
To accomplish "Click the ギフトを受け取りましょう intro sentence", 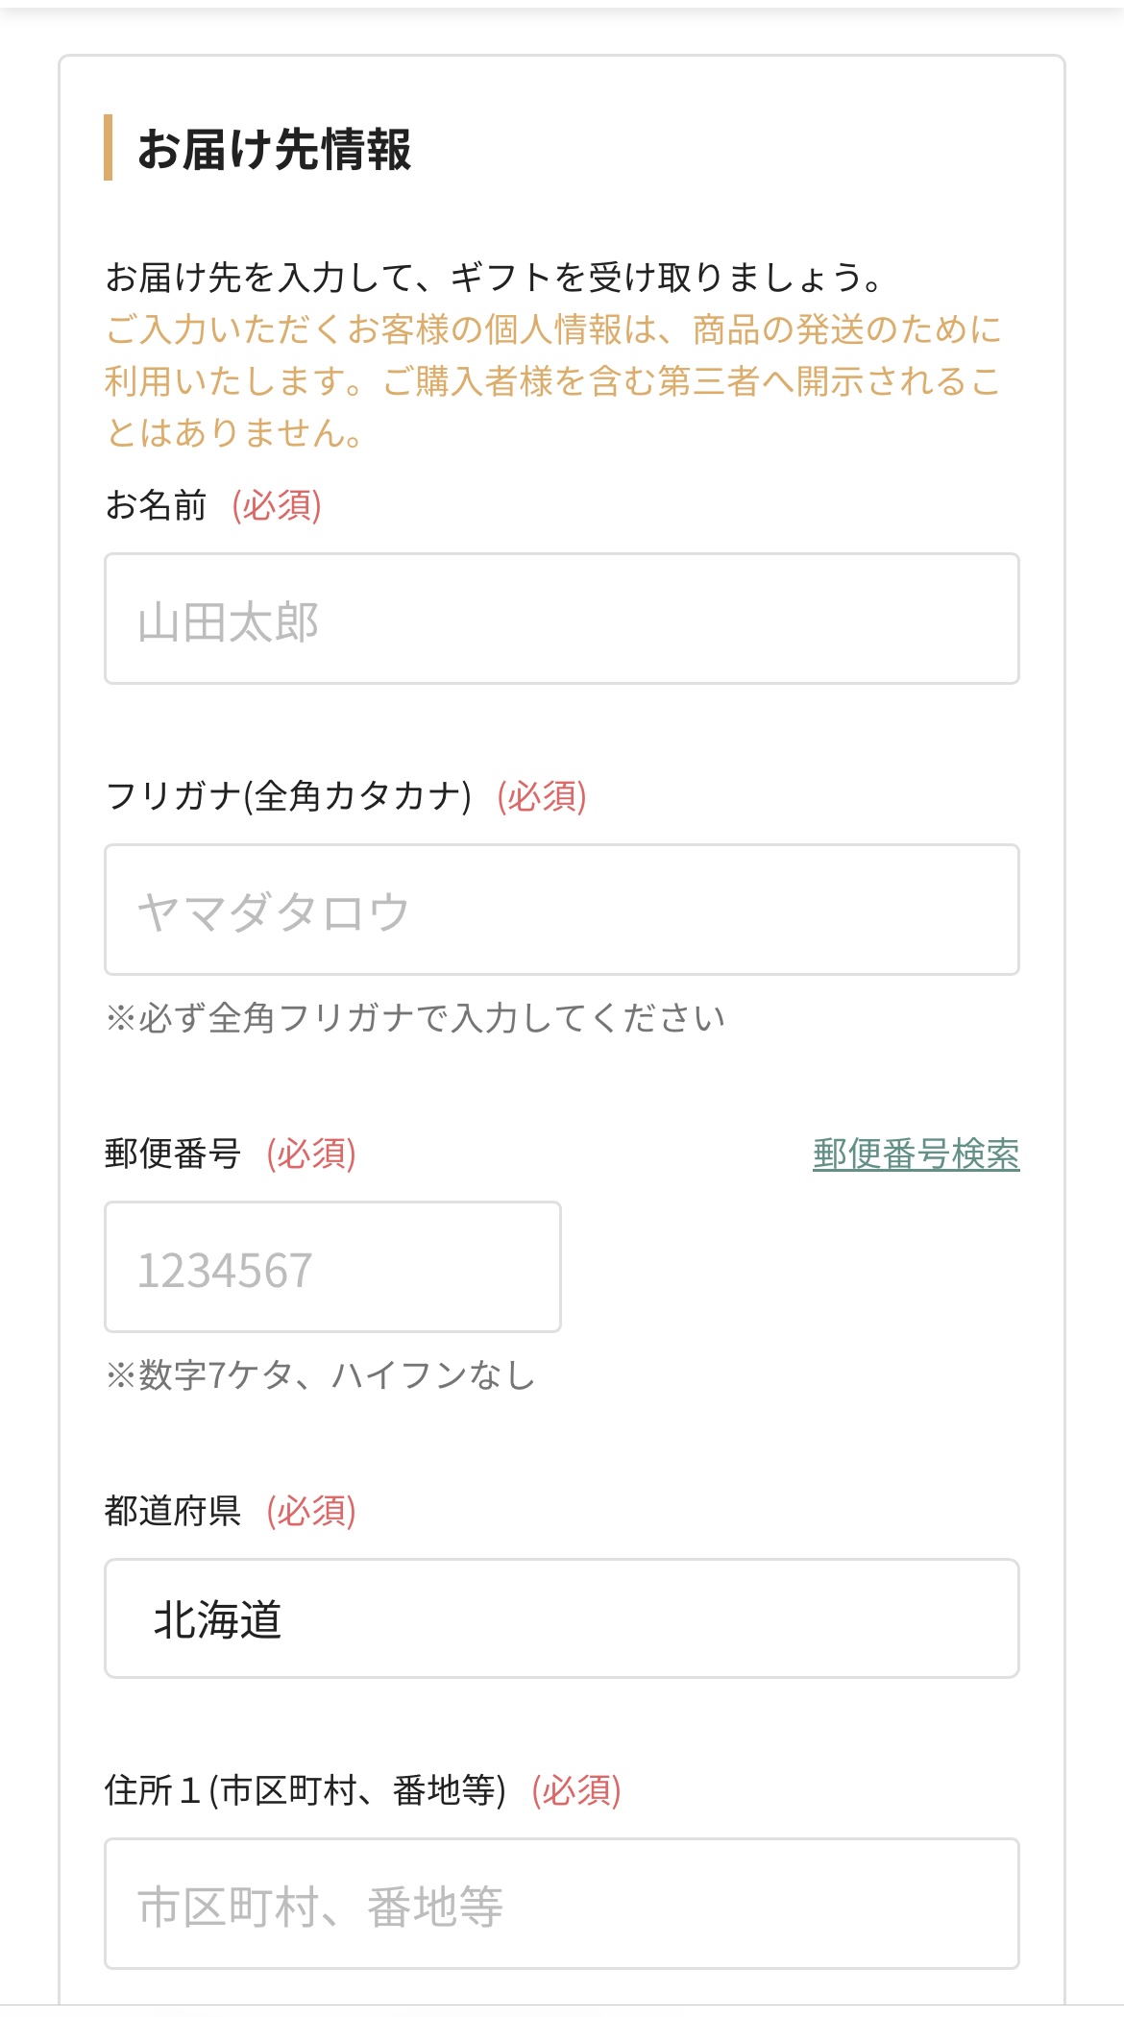I will pos(494,278).
